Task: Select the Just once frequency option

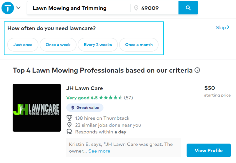Action: [23, 45]
